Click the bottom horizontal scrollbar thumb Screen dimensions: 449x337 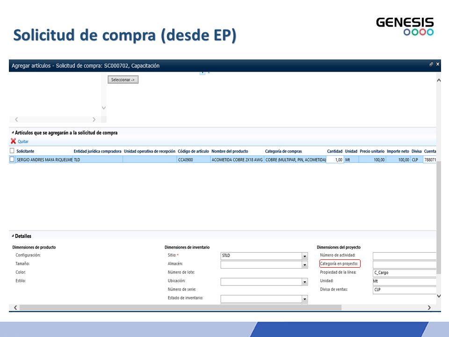pyautogui.click(x=181, y=308)
